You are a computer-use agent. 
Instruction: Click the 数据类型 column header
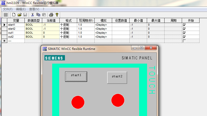tap(33, 20)
